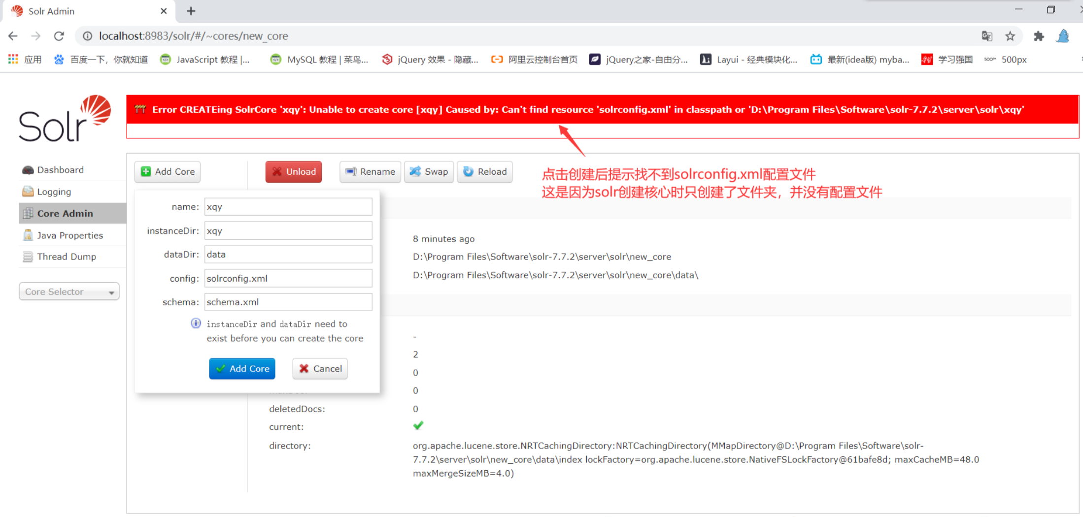Open the Logging section
The height and width of the screenshot is (517, 1083).
pos(54,192)
